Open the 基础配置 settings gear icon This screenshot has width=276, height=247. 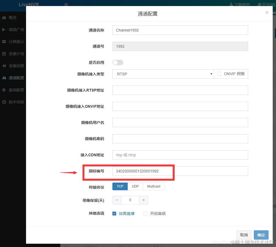point(4,90)
